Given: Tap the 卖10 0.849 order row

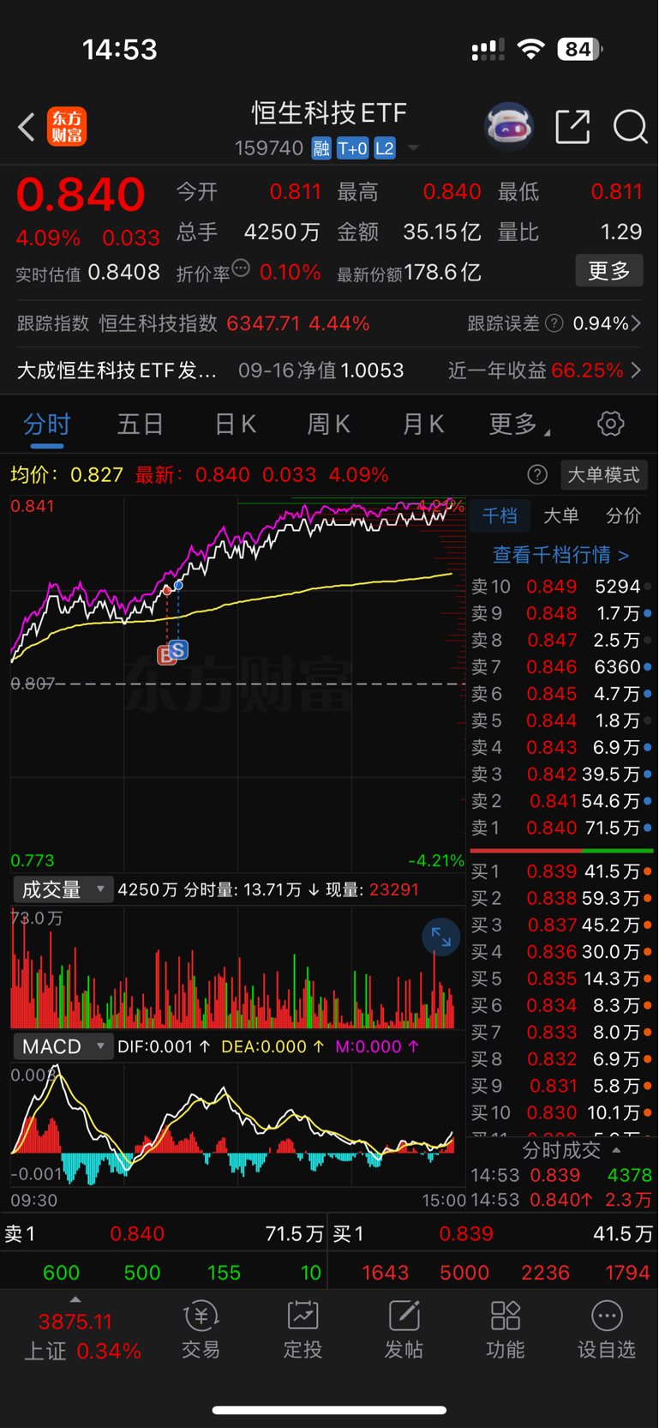Looking at the screenshot, I should pos(561,587).
